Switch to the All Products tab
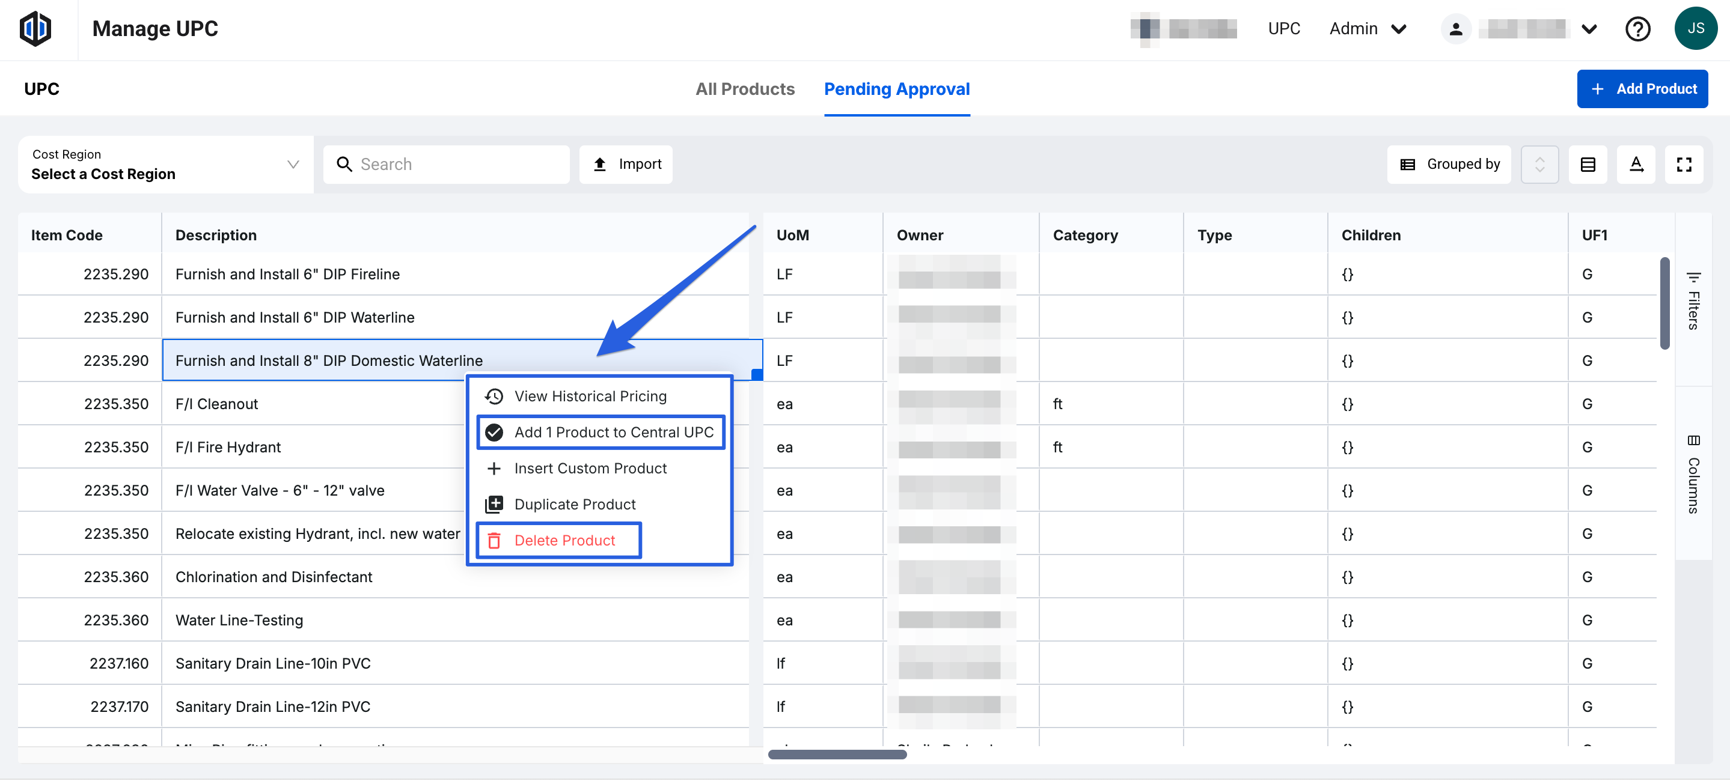This screenshot has height=781, width=1730. [x=744, y=90]
